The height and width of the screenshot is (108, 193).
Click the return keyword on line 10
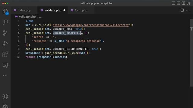tap(30, 57)
